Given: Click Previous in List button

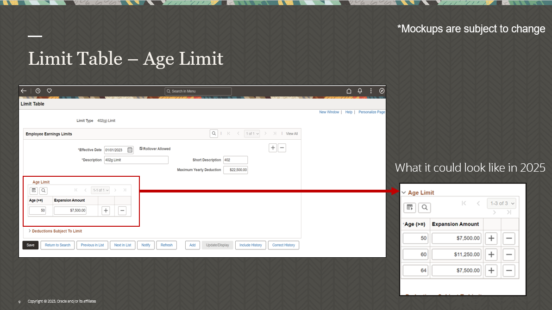Looking at the screenshot, I should pyautogui.click(x=92, y=245).
